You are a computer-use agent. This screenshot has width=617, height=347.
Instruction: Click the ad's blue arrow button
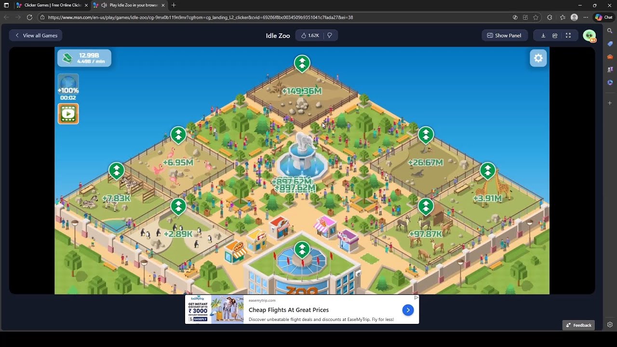(408, 310)
